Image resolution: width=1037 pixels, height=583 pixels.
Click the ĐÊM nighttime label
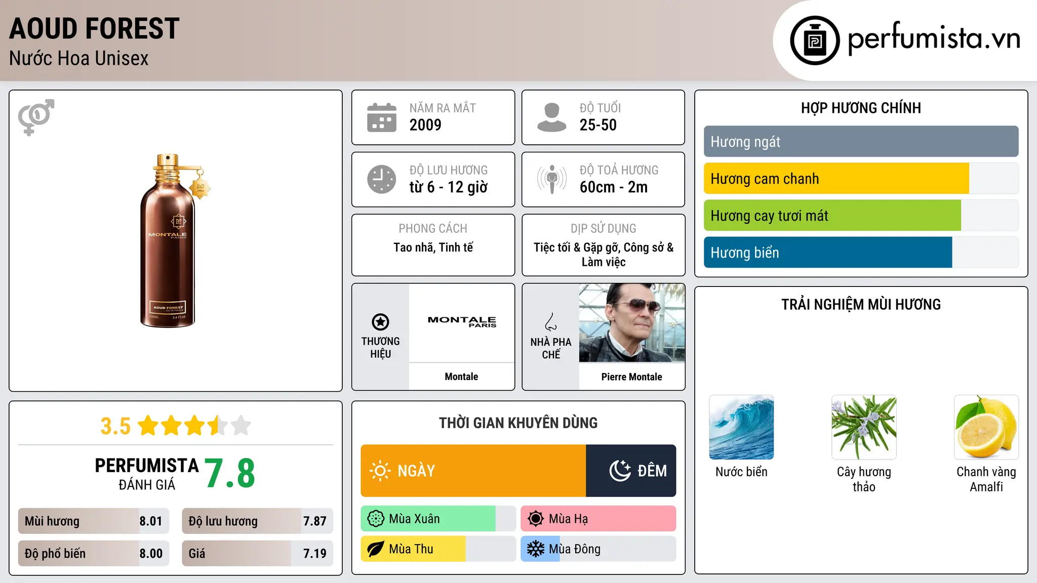tap(652, 471)
